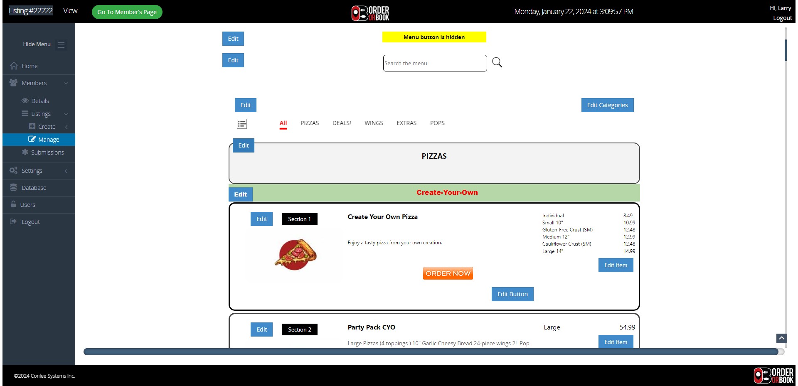Click the scroll-to-top arrow icon
798x386 pixels.
tap(781, 338)
